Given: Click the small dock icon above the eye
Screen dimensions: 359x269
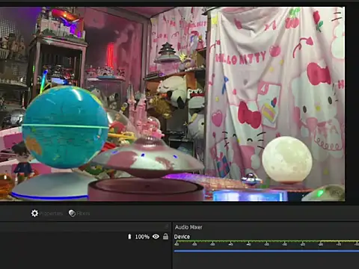Looking at the screenshot, I should tap(166, 226).
